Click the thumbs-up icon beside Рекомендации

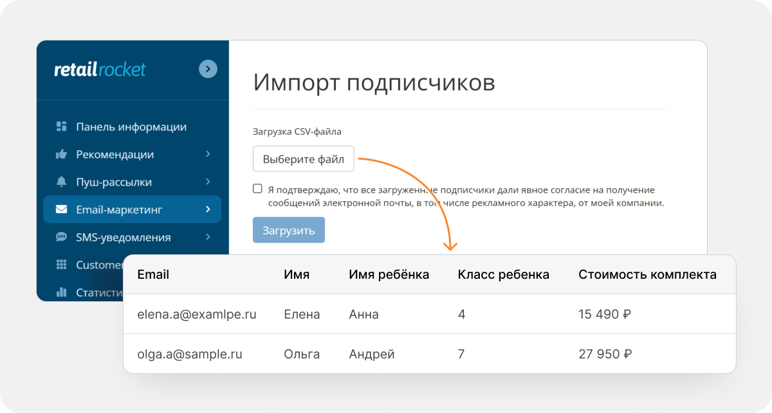pyautogui.click(x=62, y=154)
